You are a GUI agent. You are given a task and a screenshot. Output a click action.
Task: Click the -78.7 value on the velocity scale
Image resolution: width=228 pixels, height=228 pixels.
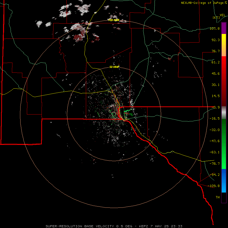(x=215, y=164)
